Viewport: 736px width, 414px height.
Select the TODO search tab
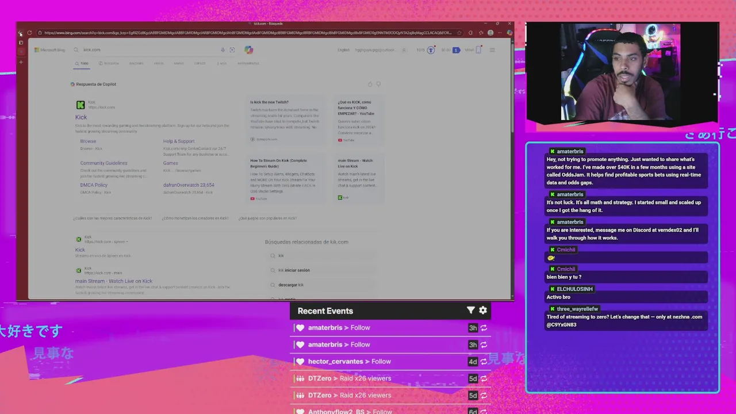[x=82, y=63]
